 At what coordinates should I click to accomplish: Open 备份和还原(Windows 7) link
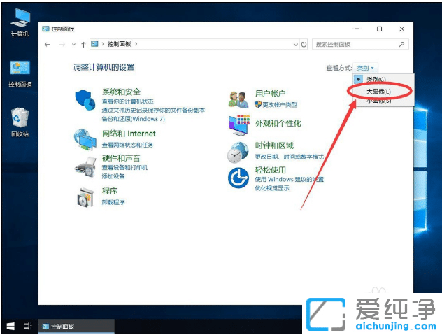pos(133,119)
